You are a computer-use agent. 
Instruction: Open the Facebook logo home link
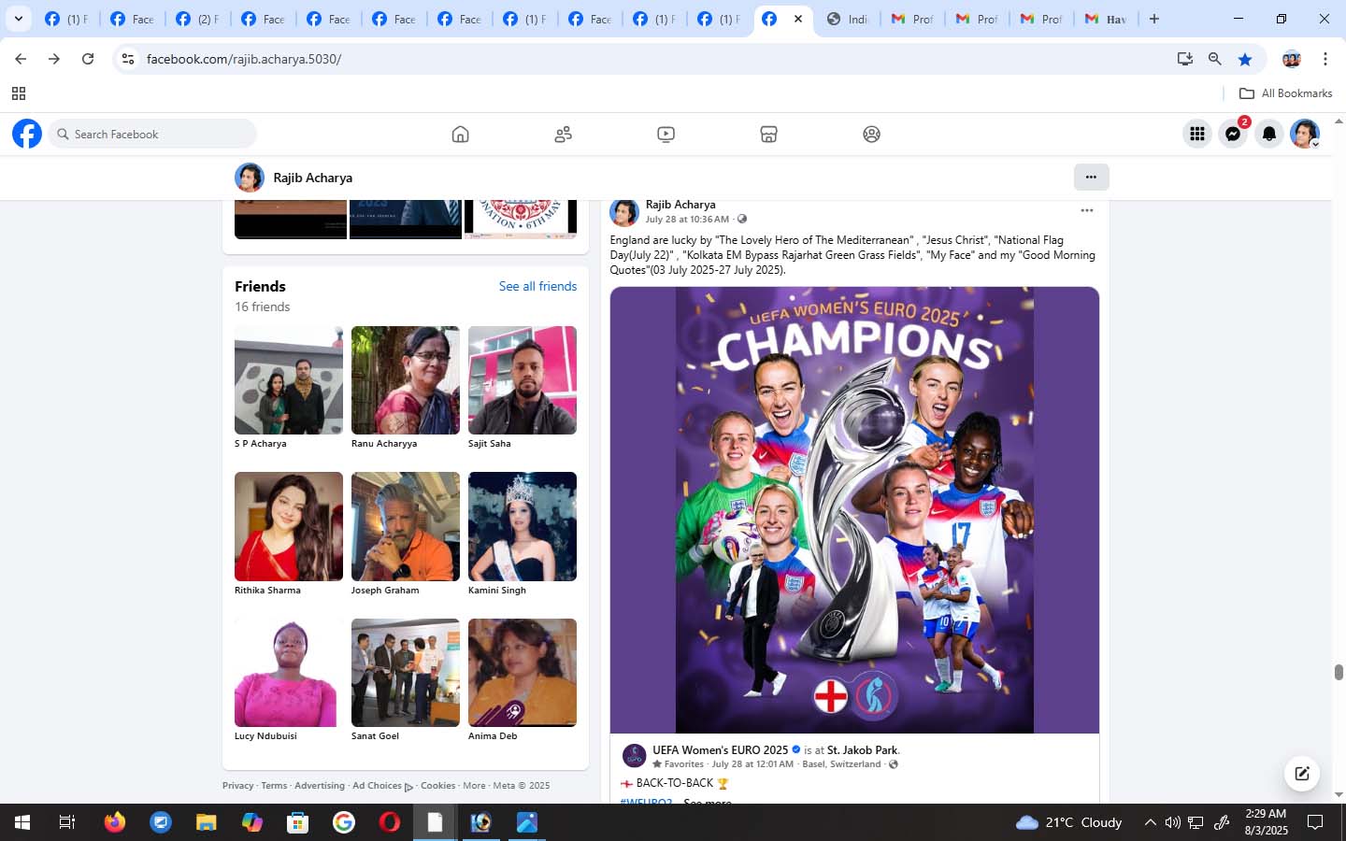(x=27, y=134)
